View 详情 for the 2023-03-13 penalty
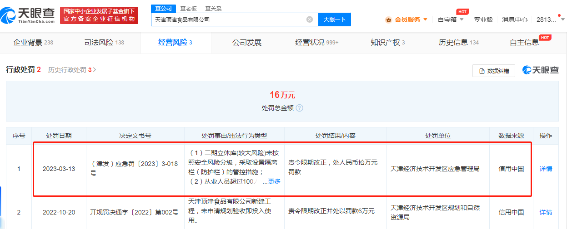Viewport: 567px width, 229px height. (x=546, y=169)
